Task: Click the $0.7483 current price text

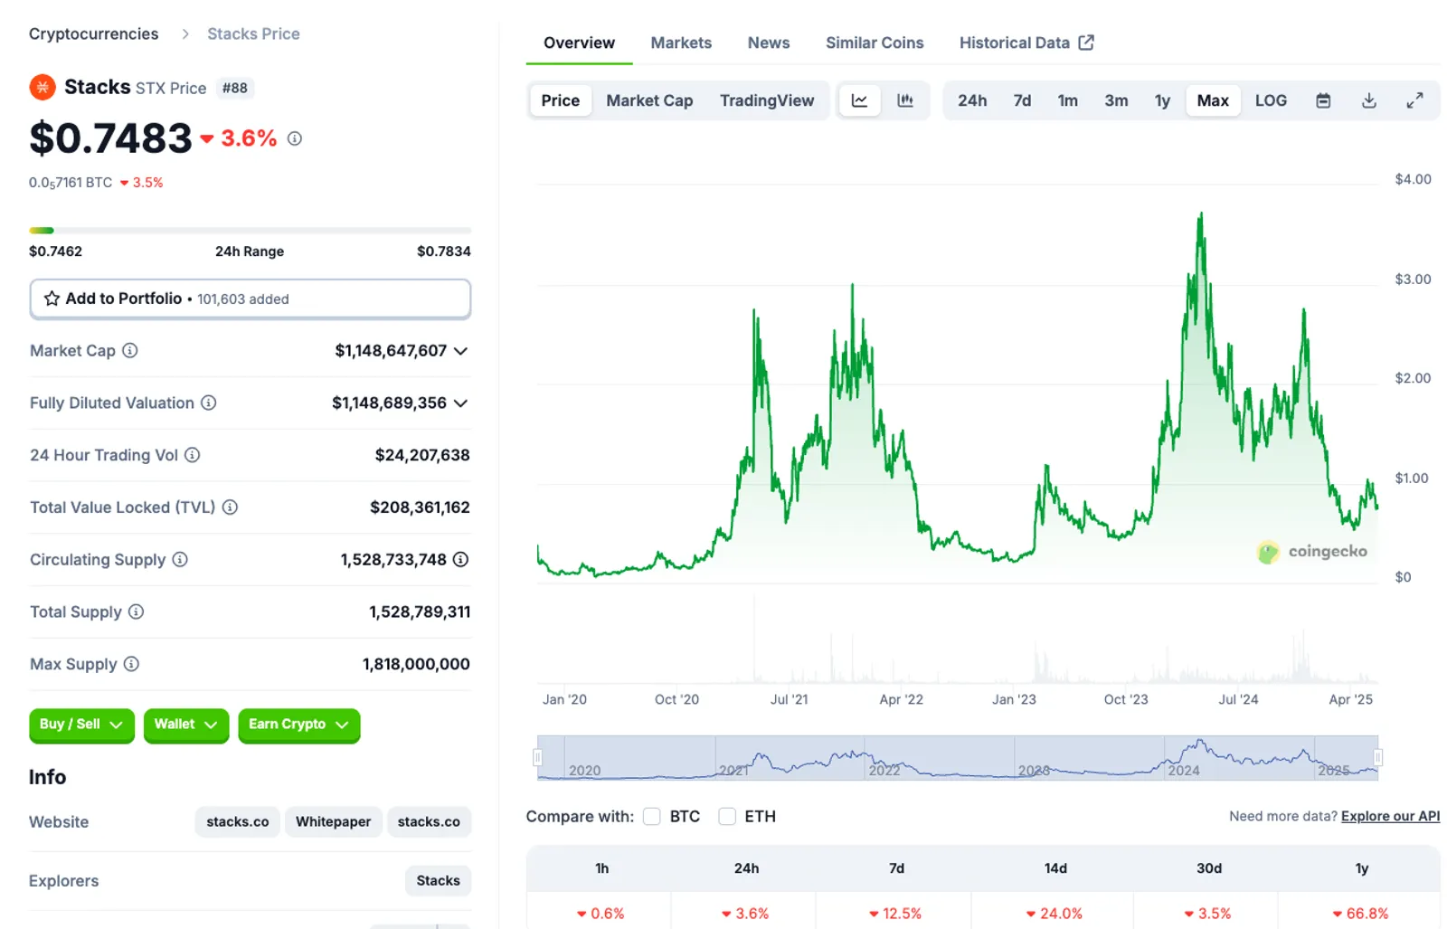Action: pos(110,138)
